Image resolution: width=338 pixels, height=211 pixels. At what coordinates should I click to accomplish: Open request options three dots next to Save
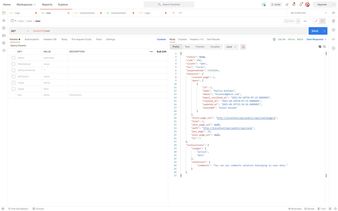(305, 21)
